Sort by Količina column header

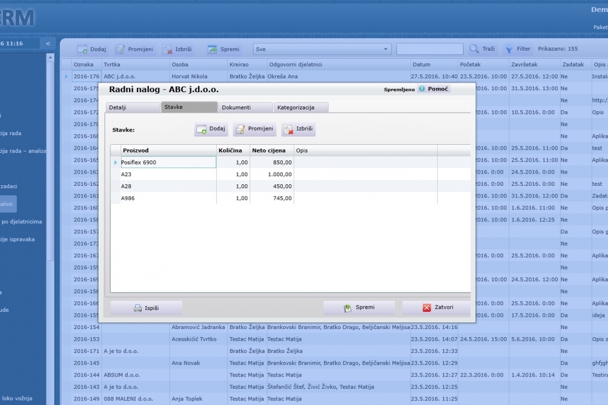(x=233, y=150)
